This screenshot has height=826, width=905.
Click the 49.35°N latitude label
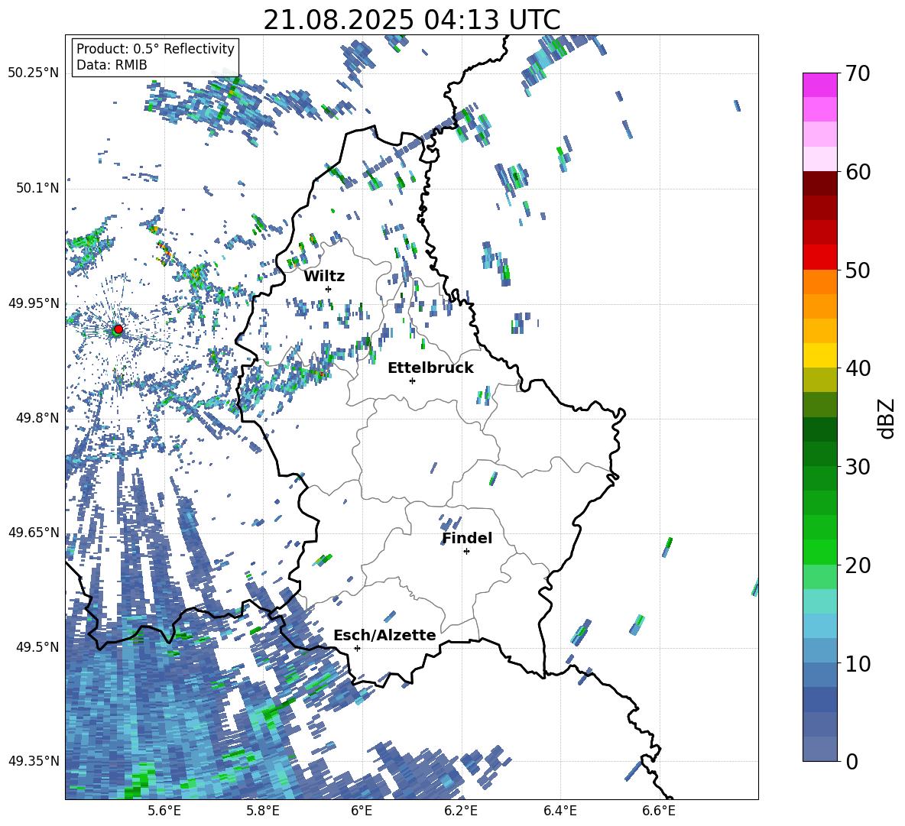point(34,761)
